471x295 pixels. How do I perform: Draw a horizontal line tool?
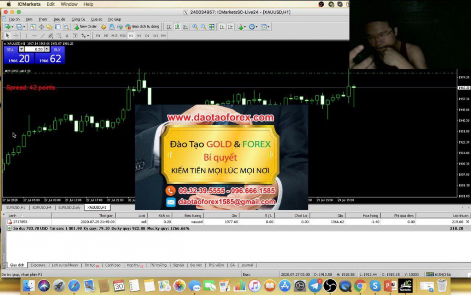click(x=34, y=36)
